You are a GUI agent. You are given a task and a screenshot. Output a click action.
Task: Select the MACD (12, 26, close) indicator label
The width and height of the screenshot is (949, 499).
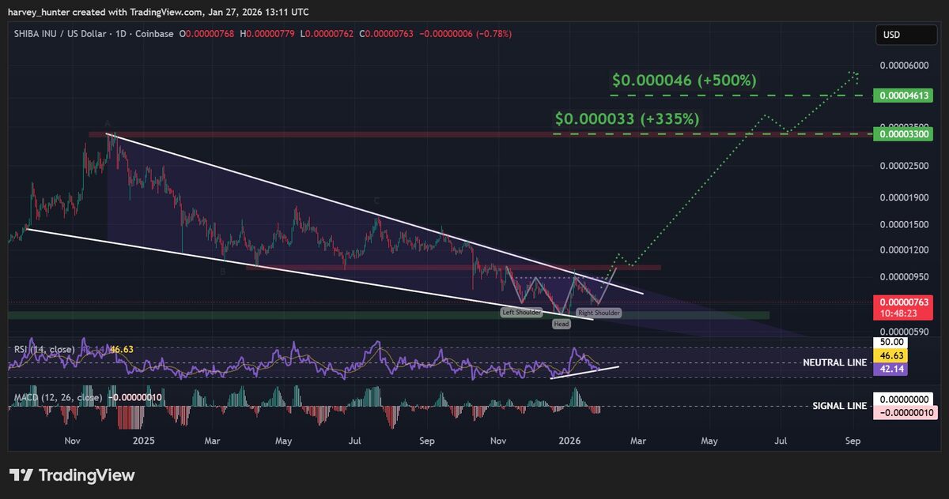click(55, 397)
